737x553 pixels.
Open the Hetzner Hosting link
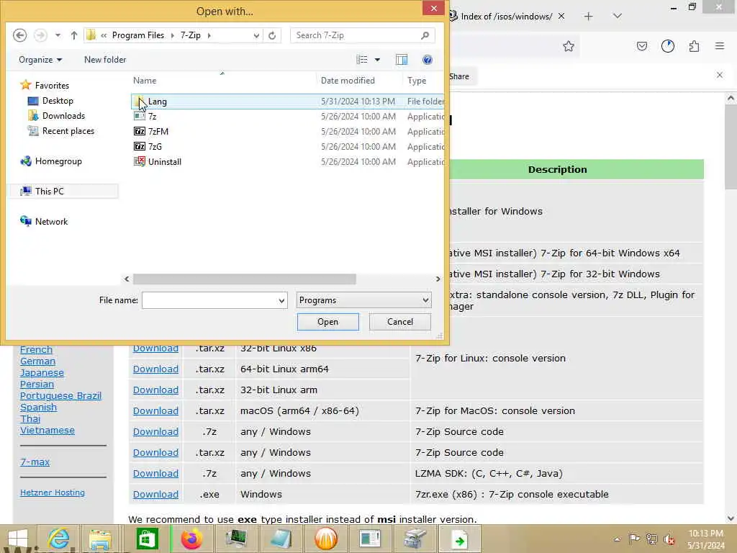click(x=52, y=493)
